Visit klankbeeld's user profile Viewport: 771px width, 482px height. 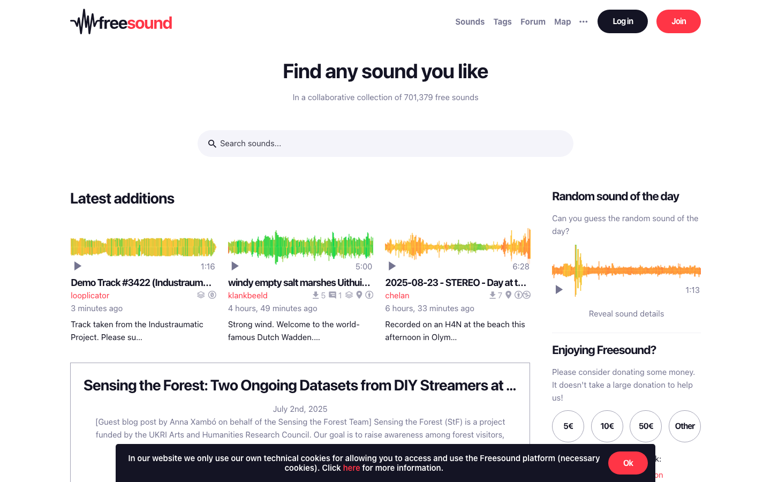click(x=248, y=296)
